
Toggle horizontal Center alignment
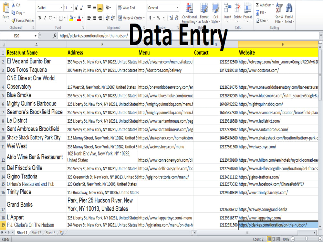[94, 18]
